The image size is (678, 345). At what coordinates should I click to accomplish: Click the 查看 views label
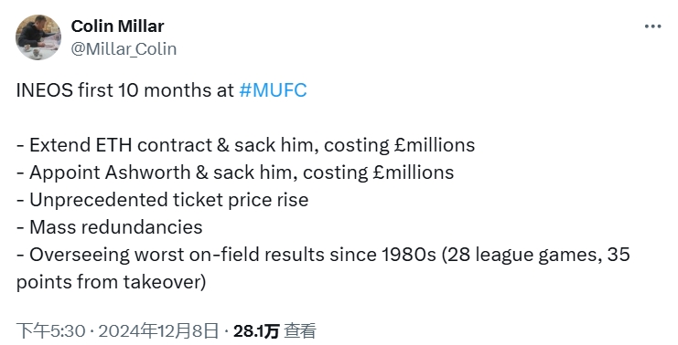coord(300,331)
